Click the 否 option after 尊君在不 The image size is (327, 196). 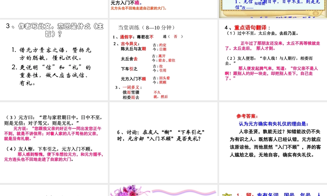click(176, 37)
